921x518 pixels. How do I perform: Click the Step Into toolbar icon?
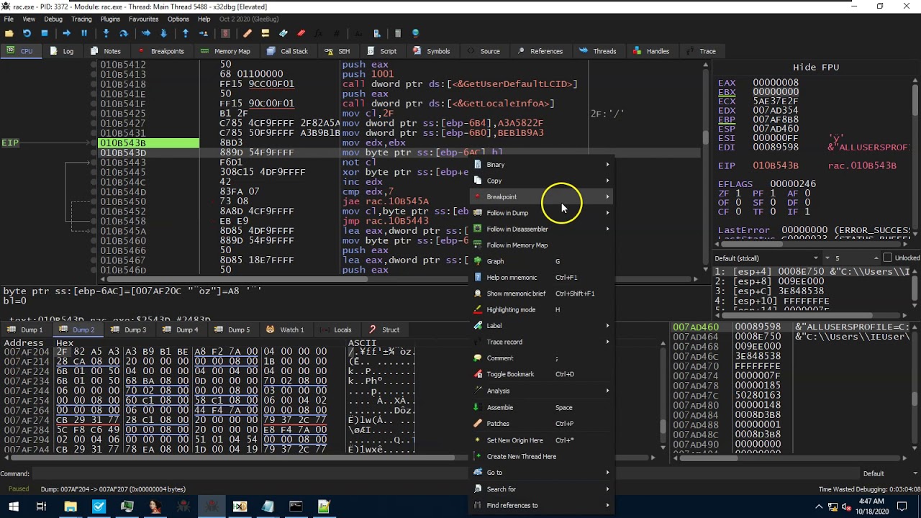[106, 33]
